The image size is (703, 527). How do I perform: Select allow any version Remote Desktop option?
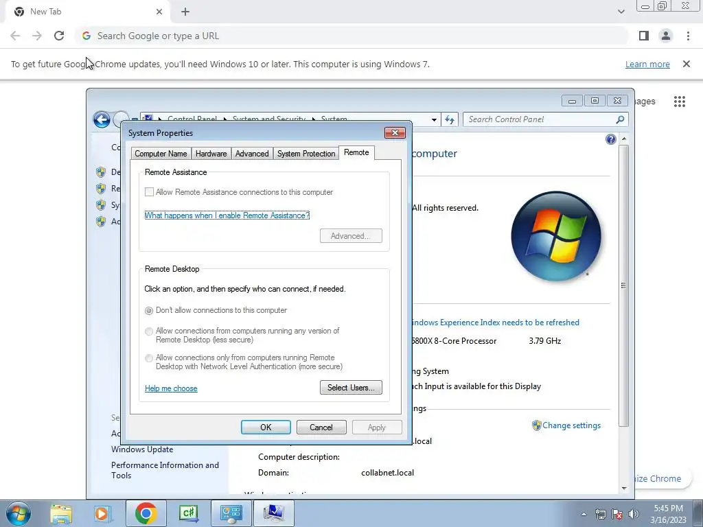149,331
